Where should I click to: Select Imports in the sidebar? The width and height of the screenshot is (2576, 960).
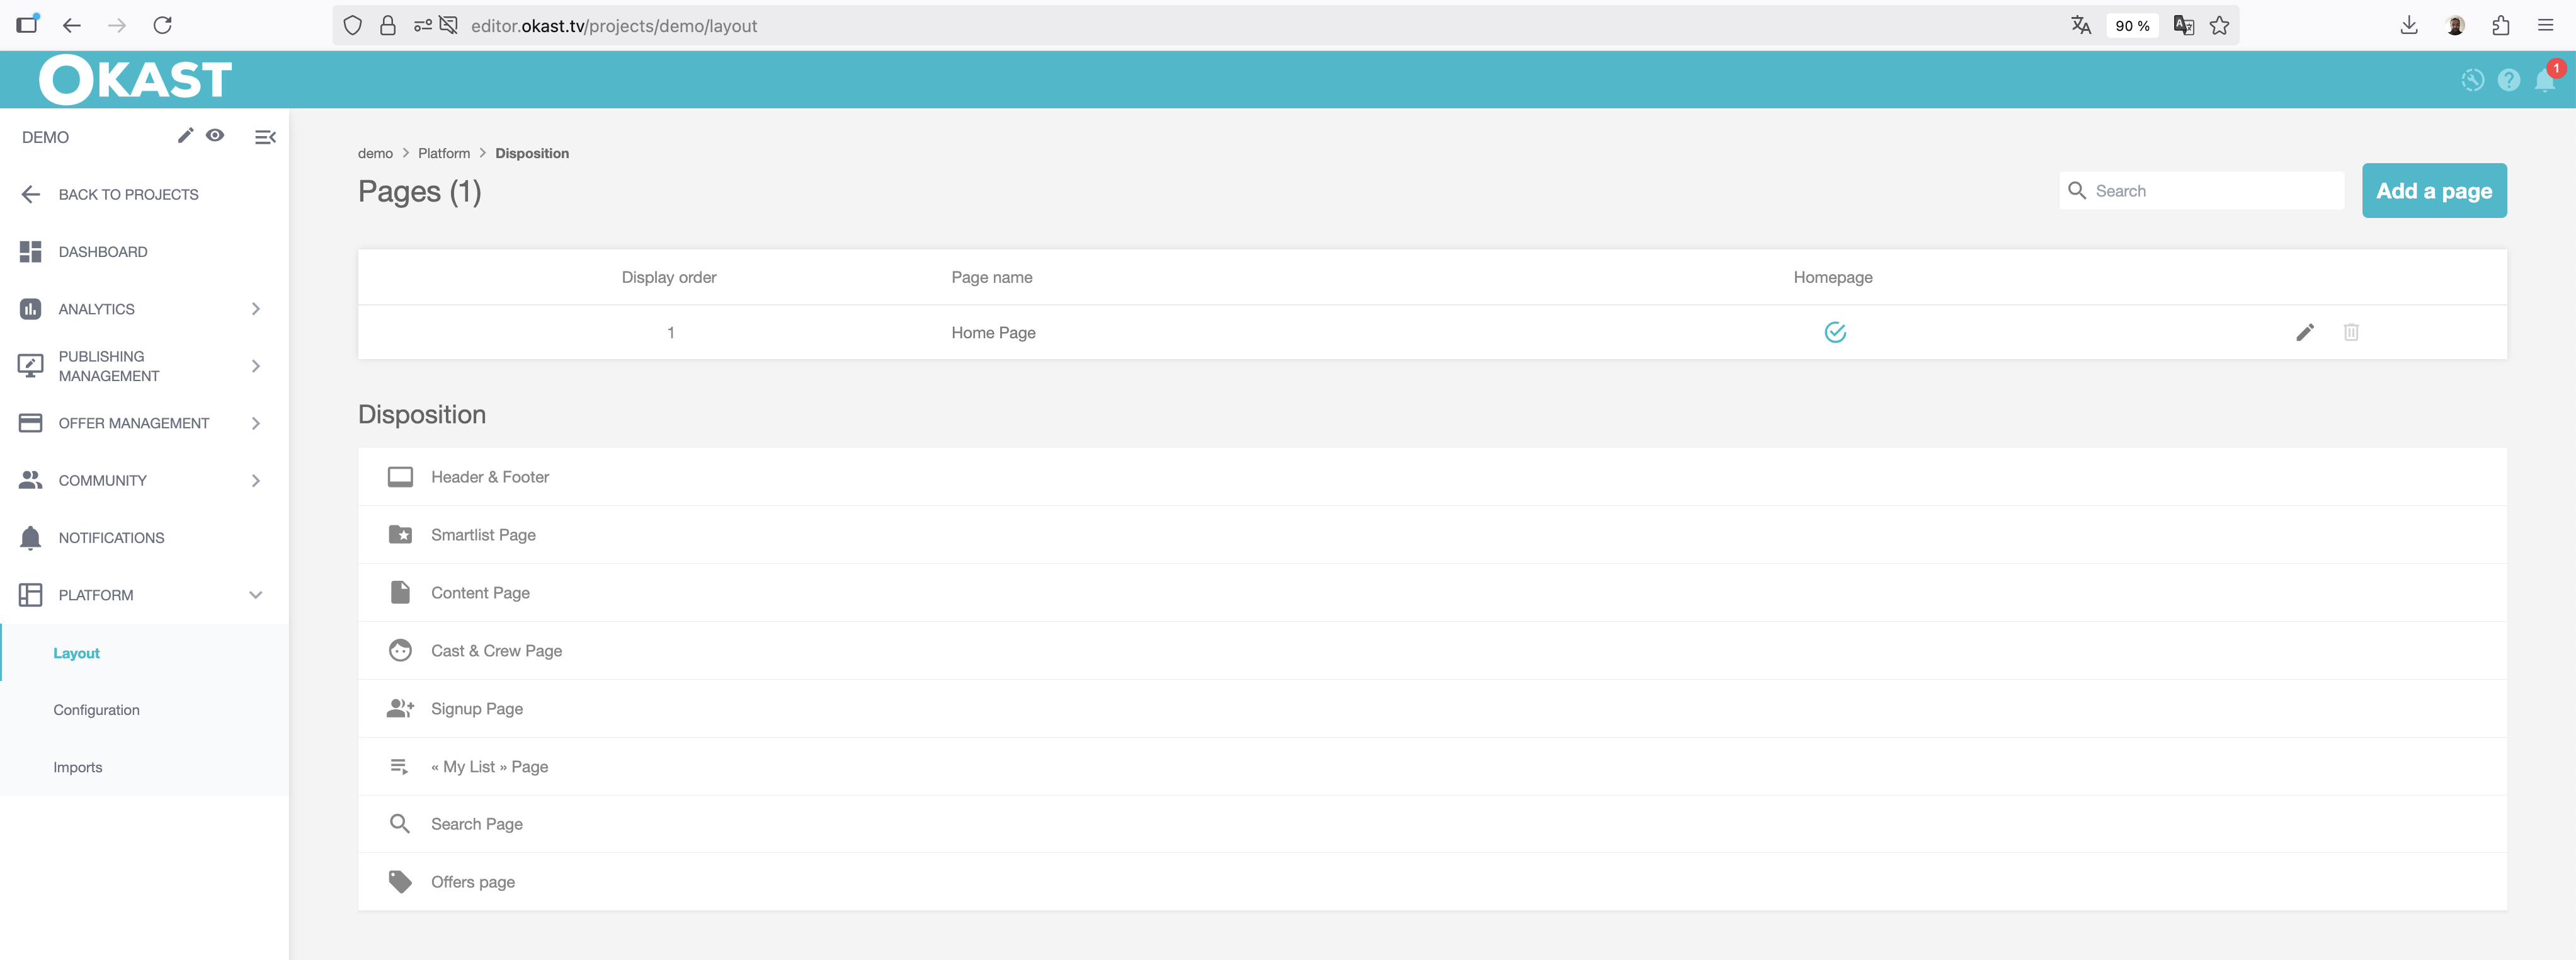coord(78,767)
